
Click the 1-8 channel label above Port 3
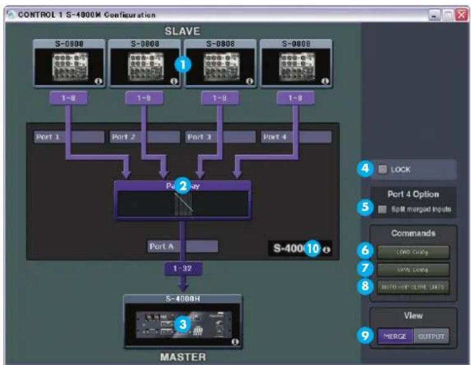pos(220,98)
